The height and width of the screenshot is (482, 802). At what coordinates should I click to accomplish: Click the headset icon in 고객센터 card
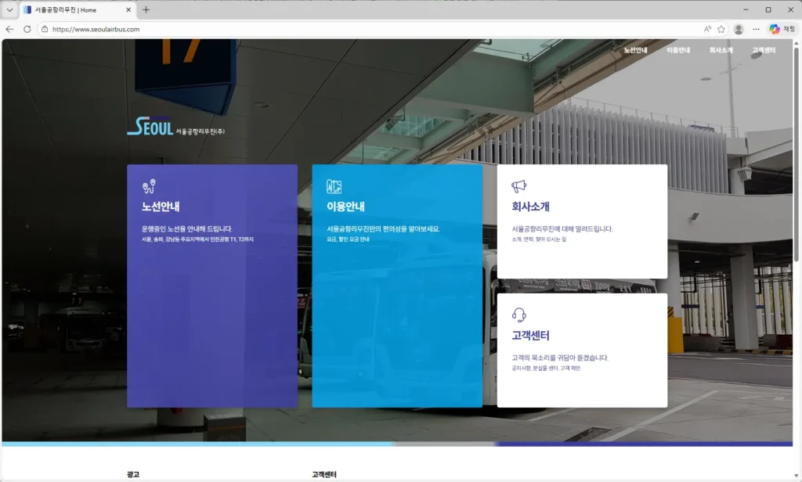pos(518,315)
